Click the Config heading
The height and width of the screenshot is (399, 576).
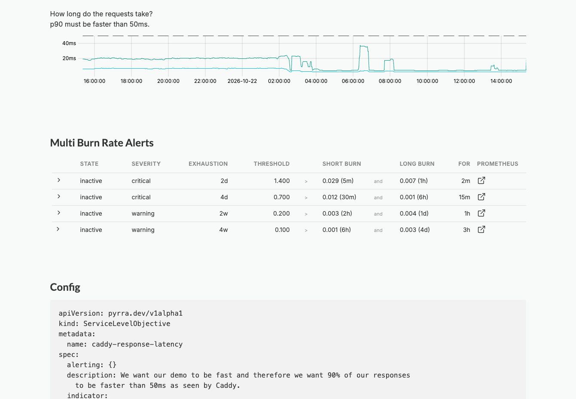65,287
